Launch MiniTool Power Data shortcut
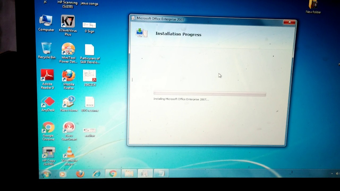Viewport: 340px width, 191px height. 68,53
